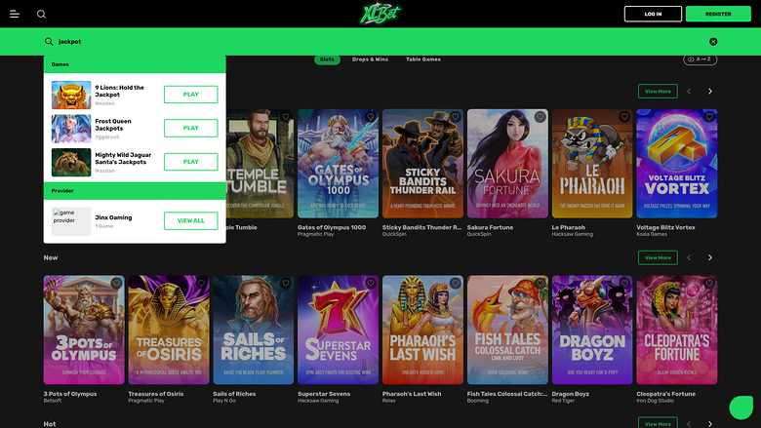
Task: Play 9 Lions: Hold the Jackpot
Action: [190, 95]
